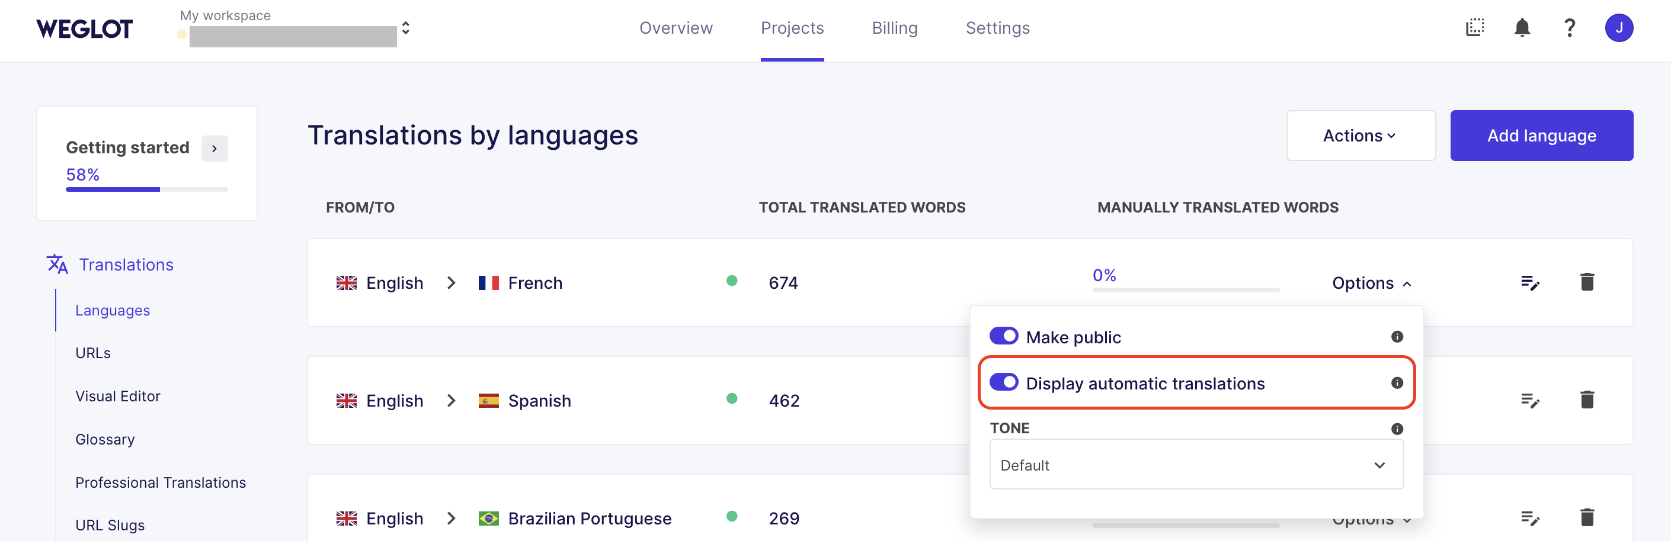Click the Getting started 58% progress bar

[x=146, y=189]
